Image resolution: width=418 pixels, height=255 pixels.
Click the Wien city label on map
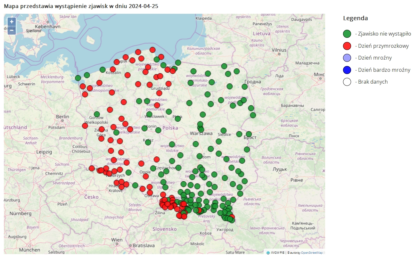click(x=117, y=240)
